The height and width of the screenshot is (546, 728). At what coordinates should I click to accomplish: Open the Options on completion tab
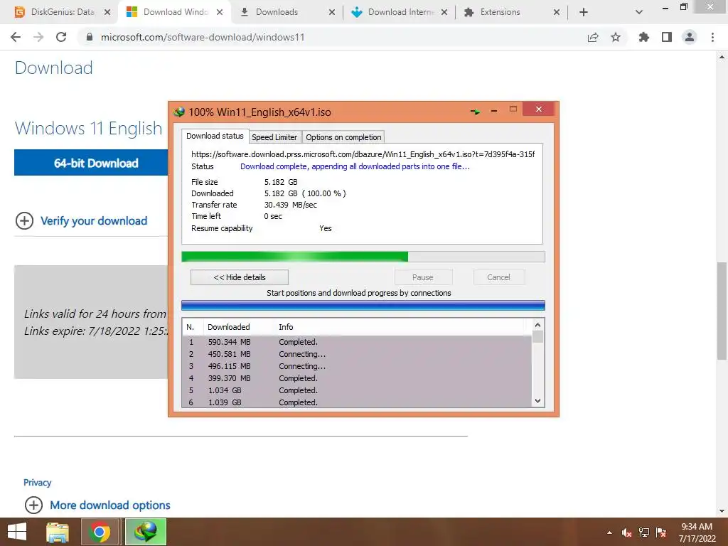tap(343, 137)
